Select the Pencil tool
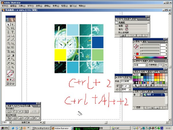This screenshot has height=130, width=173. coord(13,39)
